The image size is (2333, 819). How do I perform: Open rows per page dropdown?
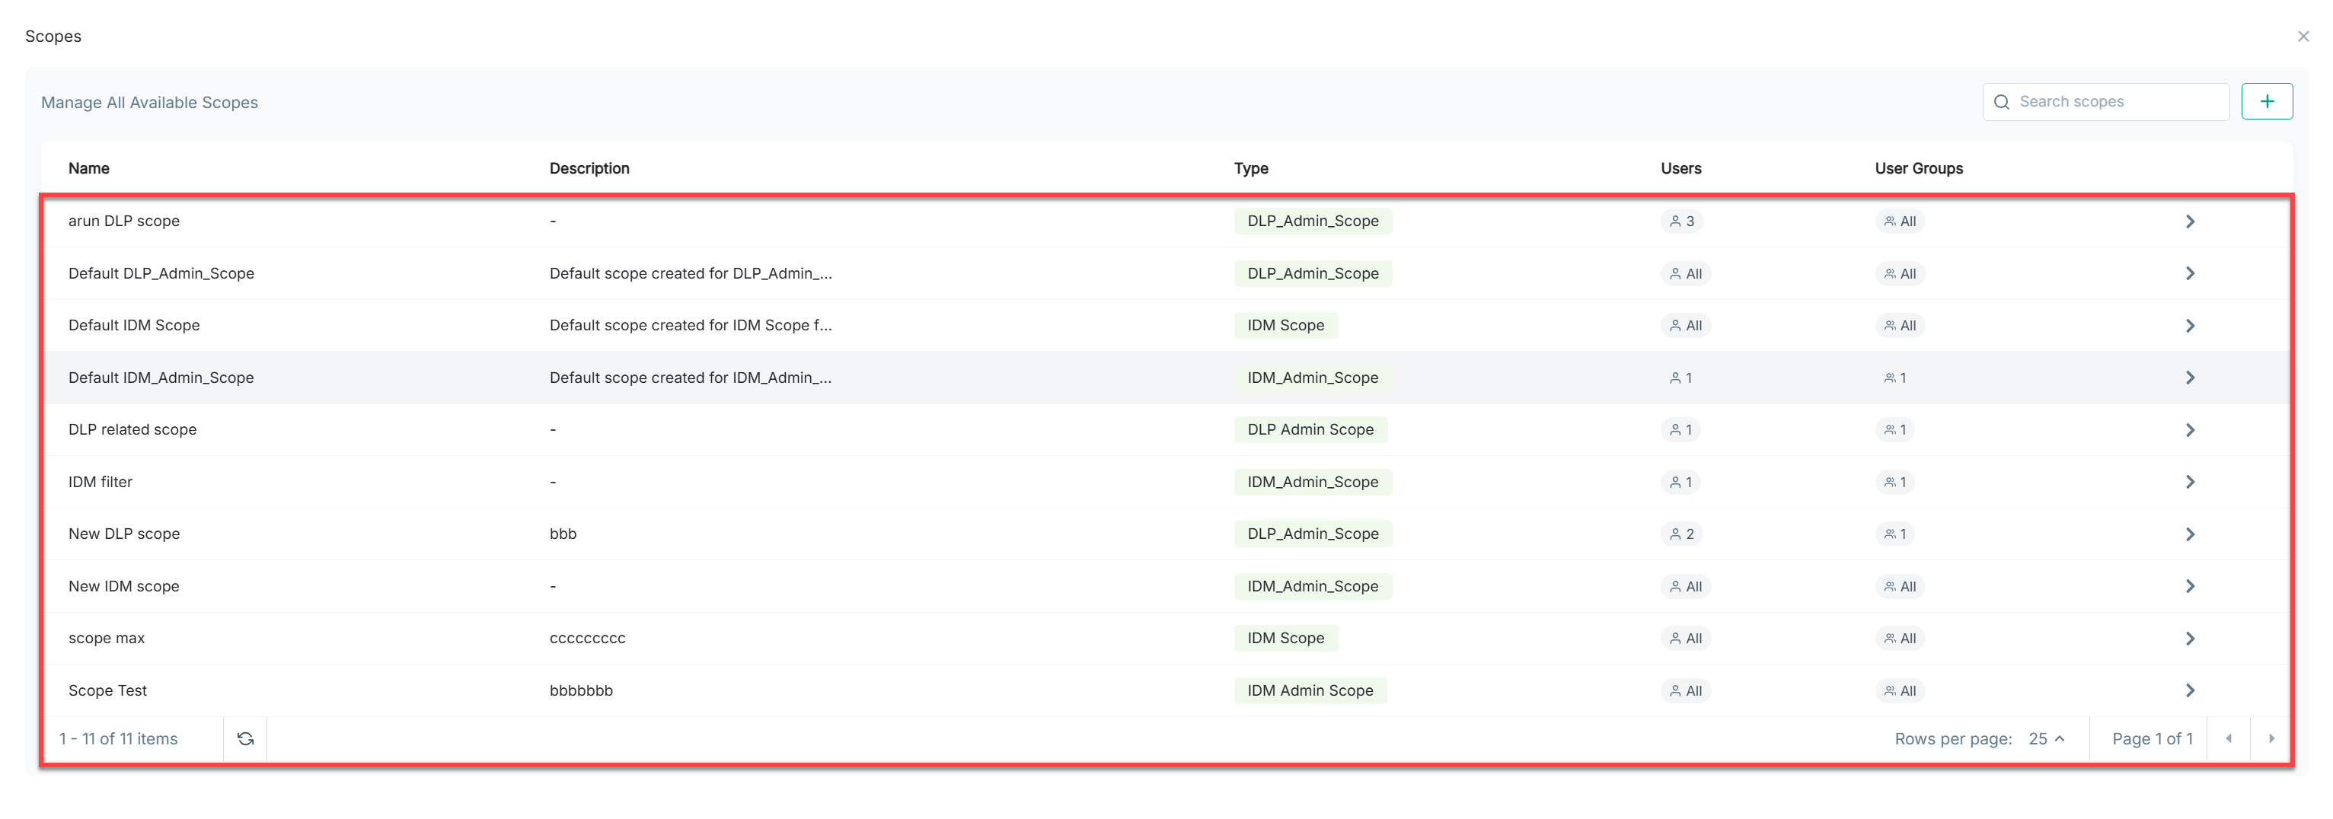tap(2046, 738)
